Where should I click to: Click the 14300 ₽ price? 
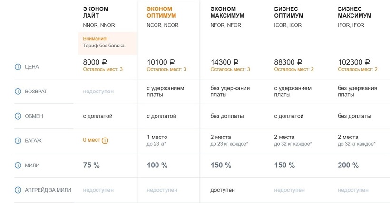[x=224, y=62]
